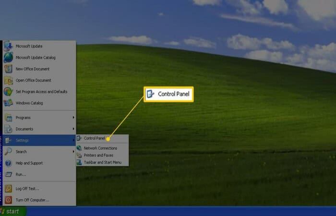Open Microsoft Update entry
Viewport: 336px width, 216px height.
tap(39, 46)
